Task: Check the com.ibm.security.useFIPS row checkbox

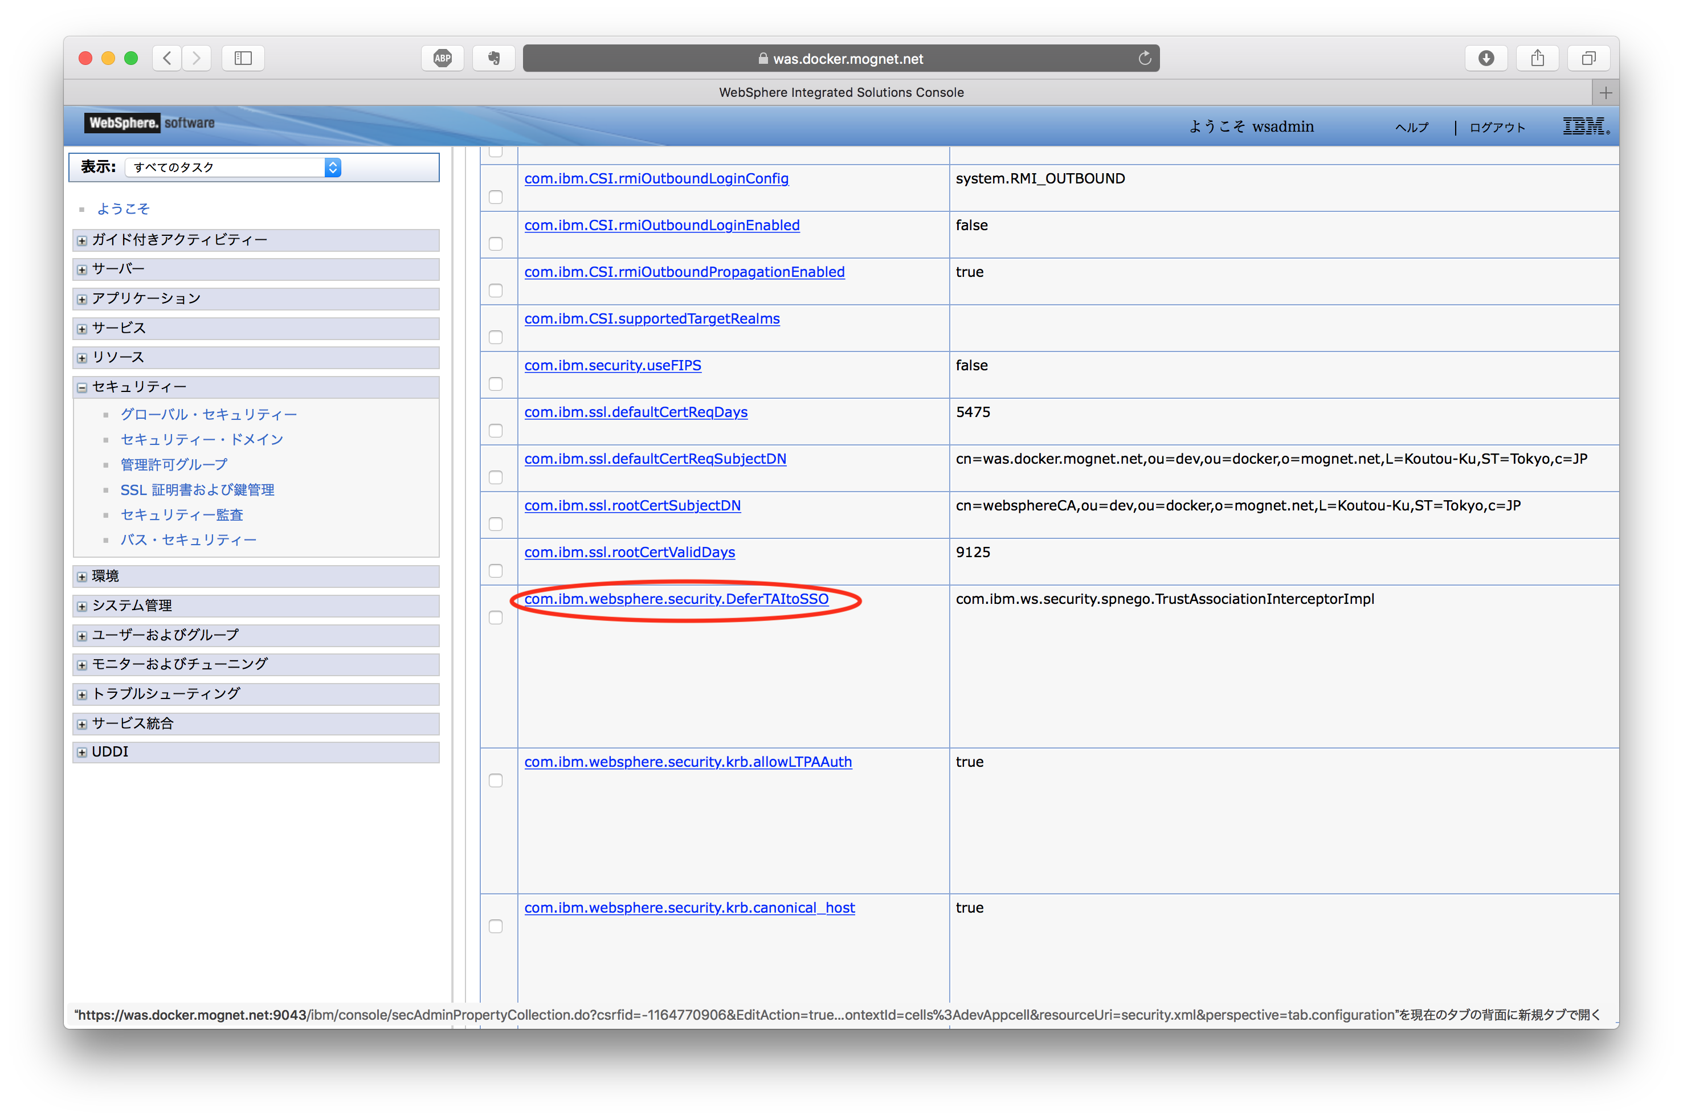Action: [x=496, y=383]
